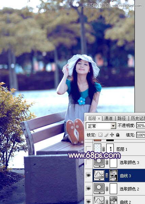
Task: Hide the 曲线 2 layer eye
Action: [x=89, y=202]
